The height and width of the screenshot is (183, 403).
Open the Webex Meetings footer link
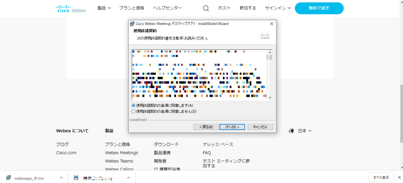(x=122, y=153)
